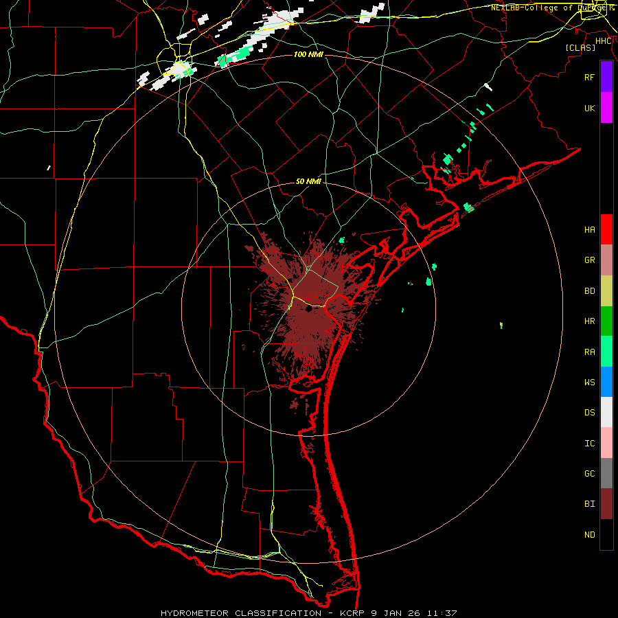Click the 100 NMI range ring label
This screenshot has width=618, height=618.
pos(308,54)
